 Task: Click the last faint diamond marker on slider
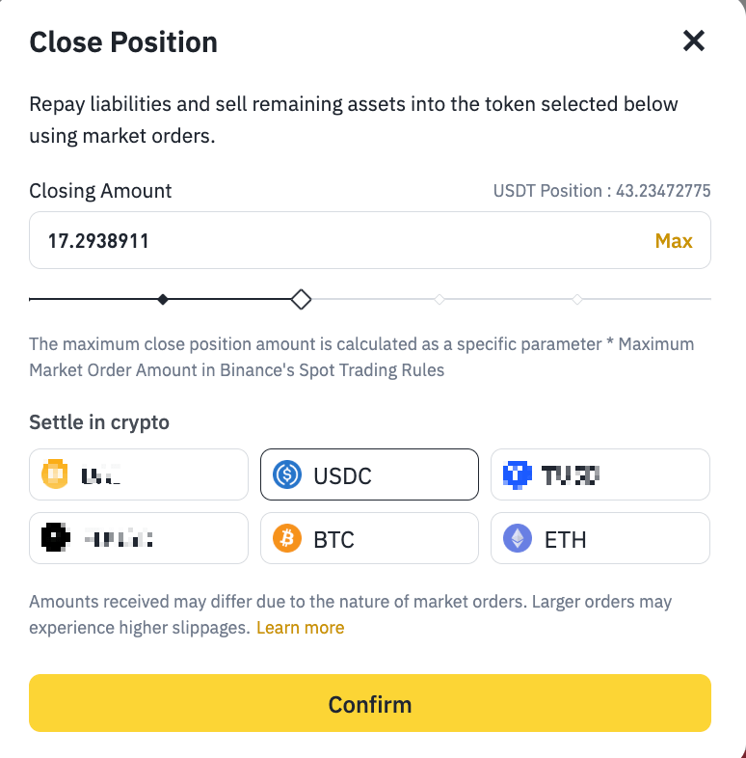[577, 299]
